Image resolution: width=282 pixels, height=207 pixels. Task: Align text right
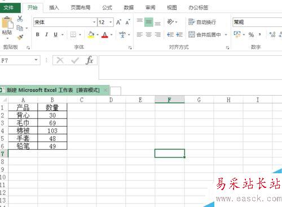click(157, 34)
